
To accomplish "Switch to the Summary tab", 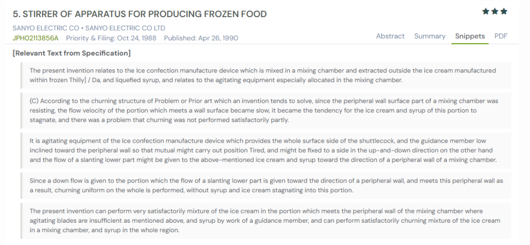I will coord(430,36).
